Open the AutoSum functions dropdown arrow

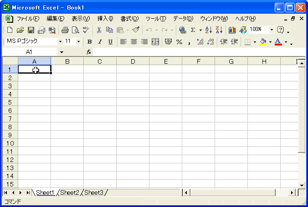point(200,30)
